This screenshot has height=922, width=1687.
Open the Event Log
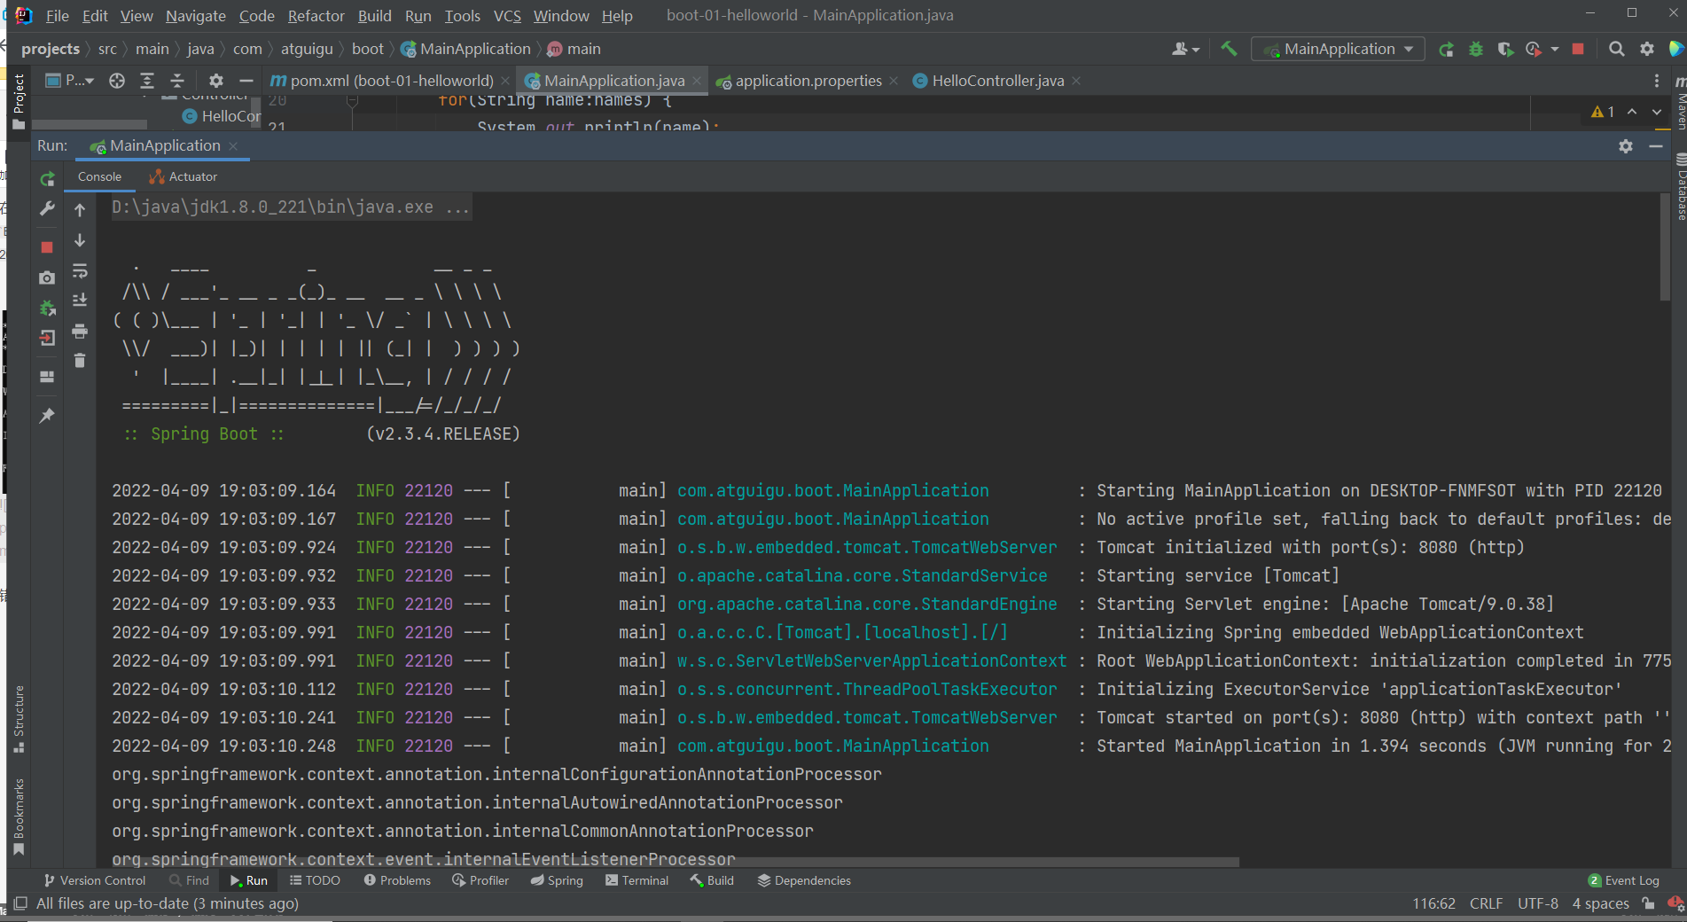(1631, 879)
